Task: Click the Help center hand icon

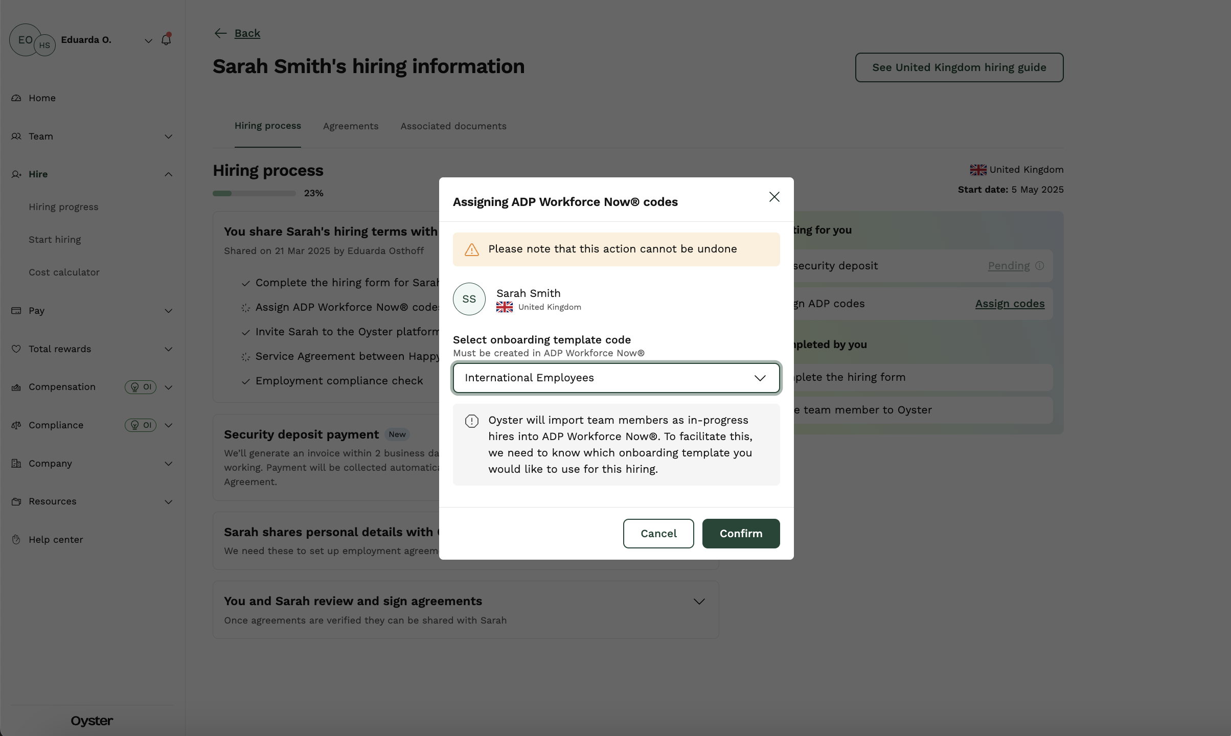Action: (16, 539)
